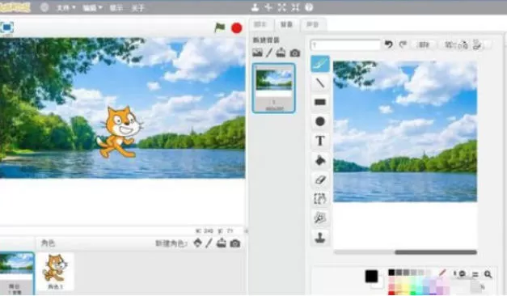Click the large black current color swatch
Viewport: 507px width, 296px height.
pos(371,277)
